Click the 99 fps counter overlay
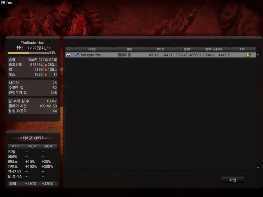263x197 pixels. (6, 2)
